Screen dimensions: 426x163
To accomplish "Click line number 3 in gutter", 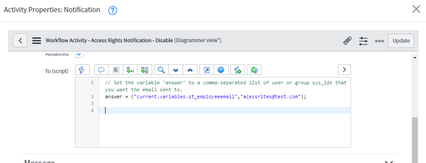I will coord(92,103).
